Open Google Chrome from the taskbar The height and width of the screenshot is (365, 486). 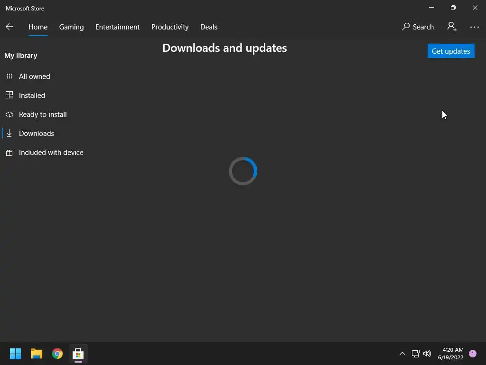(57, 354)
